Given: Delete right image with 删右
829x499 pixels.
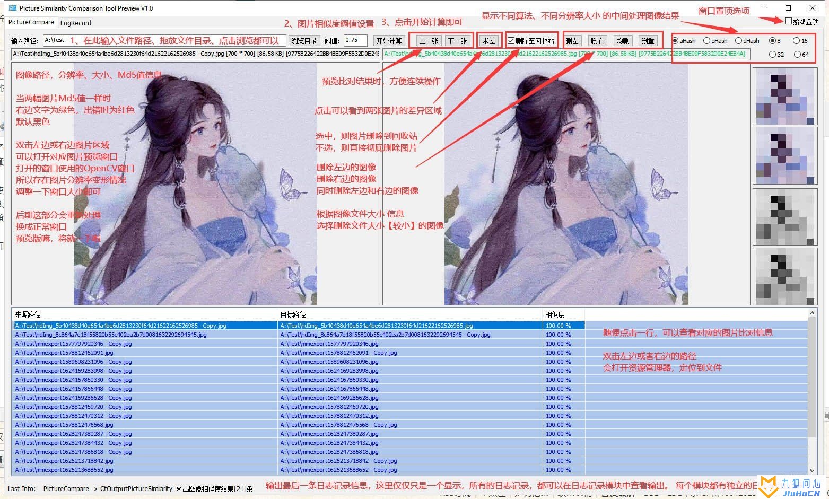Looking at the screenshot, I should click(597, 41).
